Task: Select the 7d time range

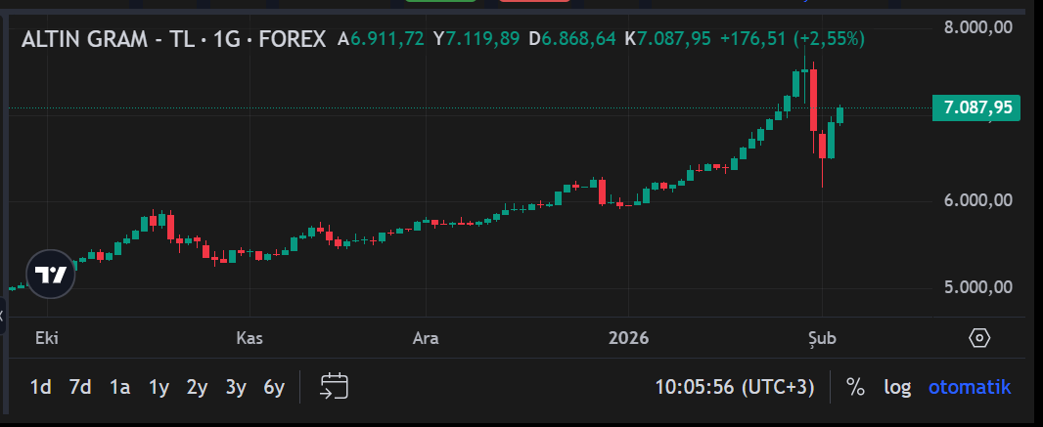Action: pyautogui.click(x=79, y=387)
